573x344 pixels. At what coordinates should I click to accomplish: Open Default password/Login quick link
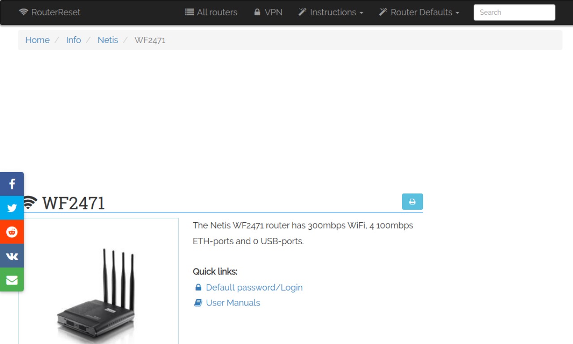[254, 288]
